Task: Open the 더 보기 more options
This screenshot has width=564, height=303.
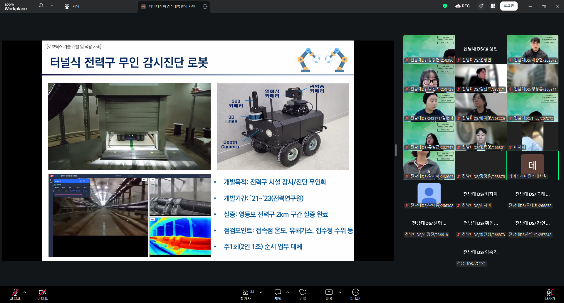Action: pos(355,294)
